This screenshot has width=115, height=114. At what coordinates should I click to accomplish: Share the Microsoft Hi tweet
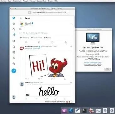(66, 42)
